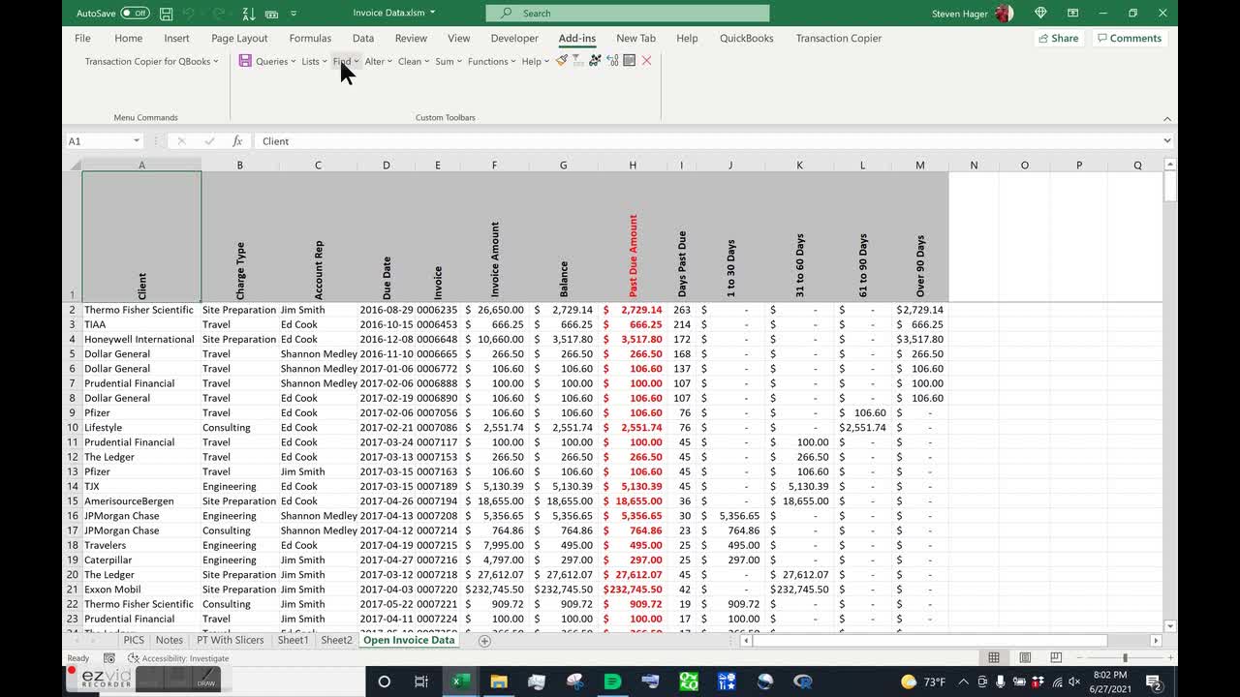This screenshot has height=697, width=1240.
Task: Open the Alter dropdown menu
Action: [x=379, y=61]
